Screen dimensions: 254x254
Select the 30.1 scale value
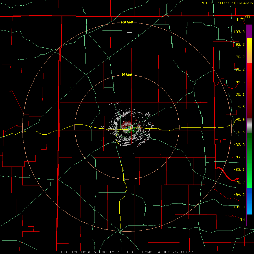[240, 95]
